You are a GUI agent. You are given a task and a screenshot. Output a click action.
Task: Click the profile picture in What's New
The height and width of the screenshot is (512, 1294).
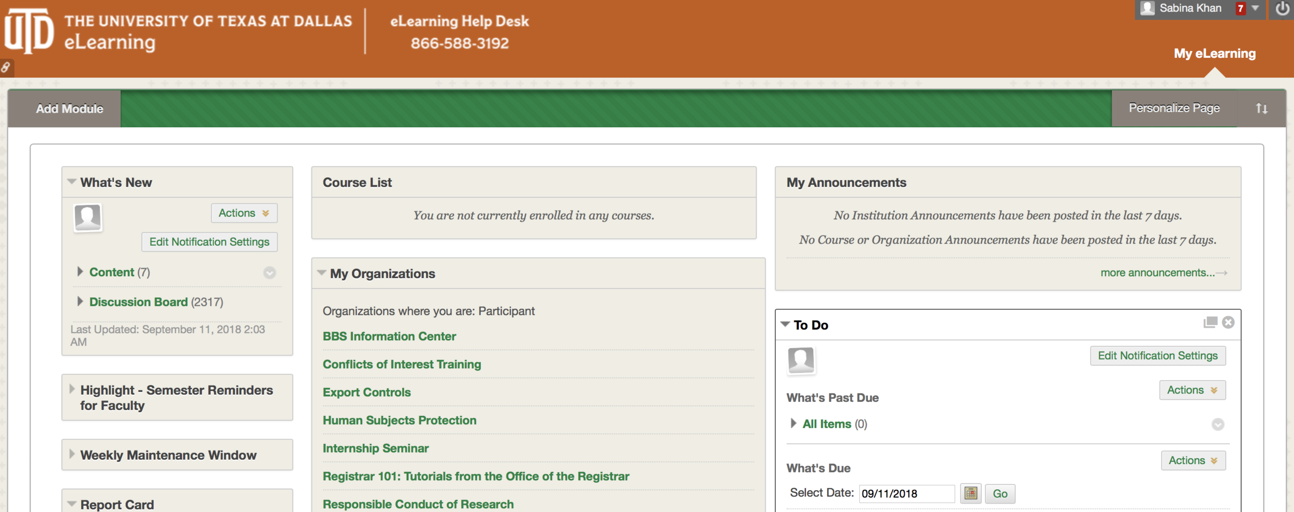87,217
